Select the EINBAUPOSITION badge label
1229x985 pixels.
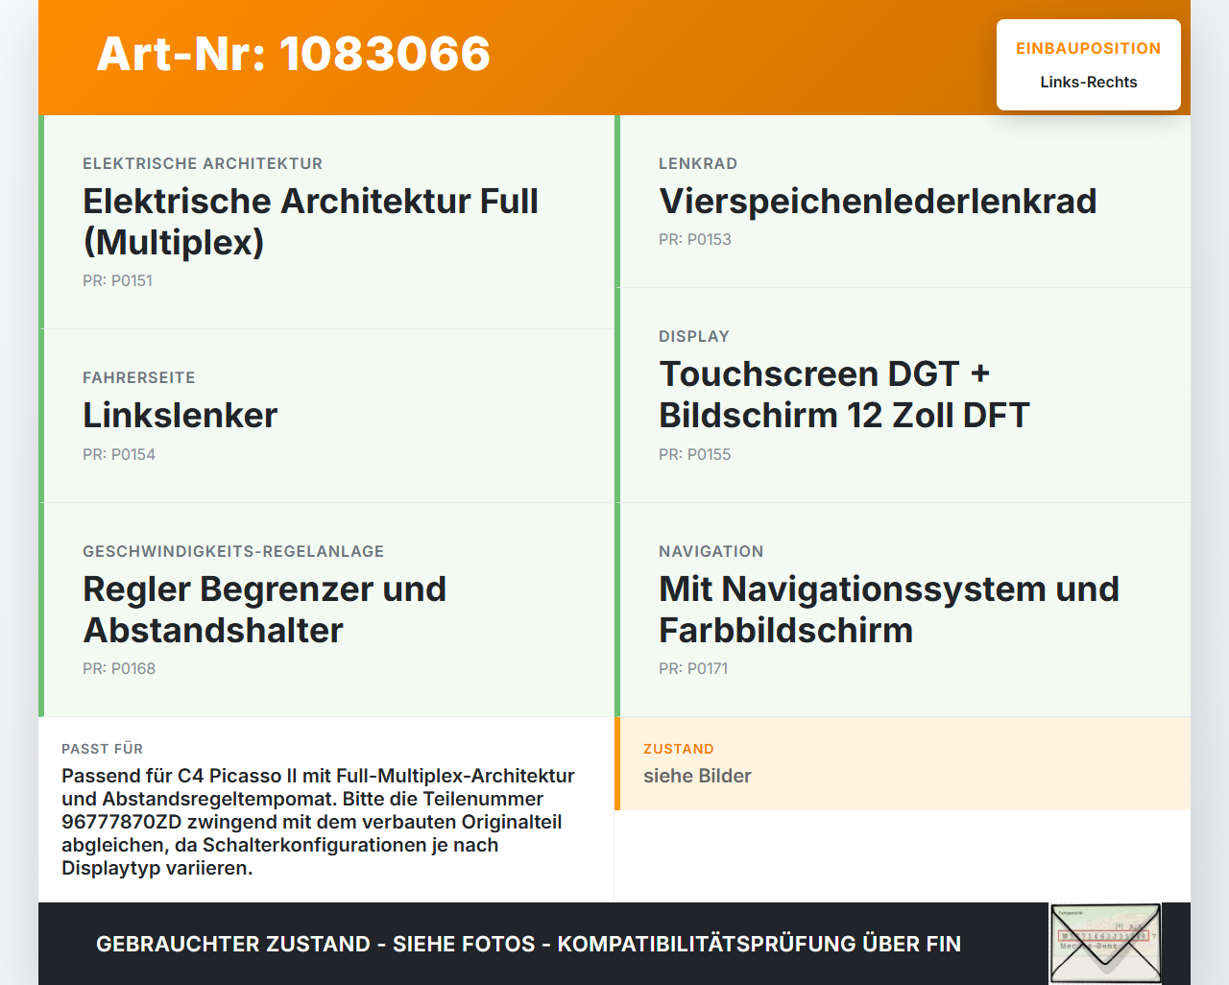coord(1089,48)
